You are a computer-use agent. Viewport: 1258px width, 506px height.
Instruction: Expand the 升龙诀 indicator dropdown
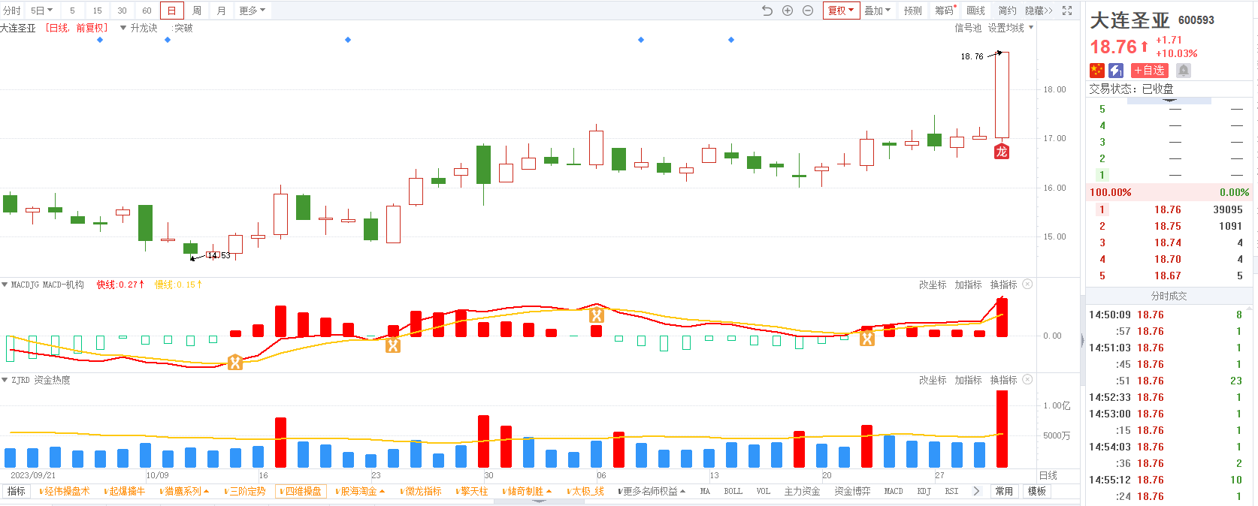coord(123,28)
